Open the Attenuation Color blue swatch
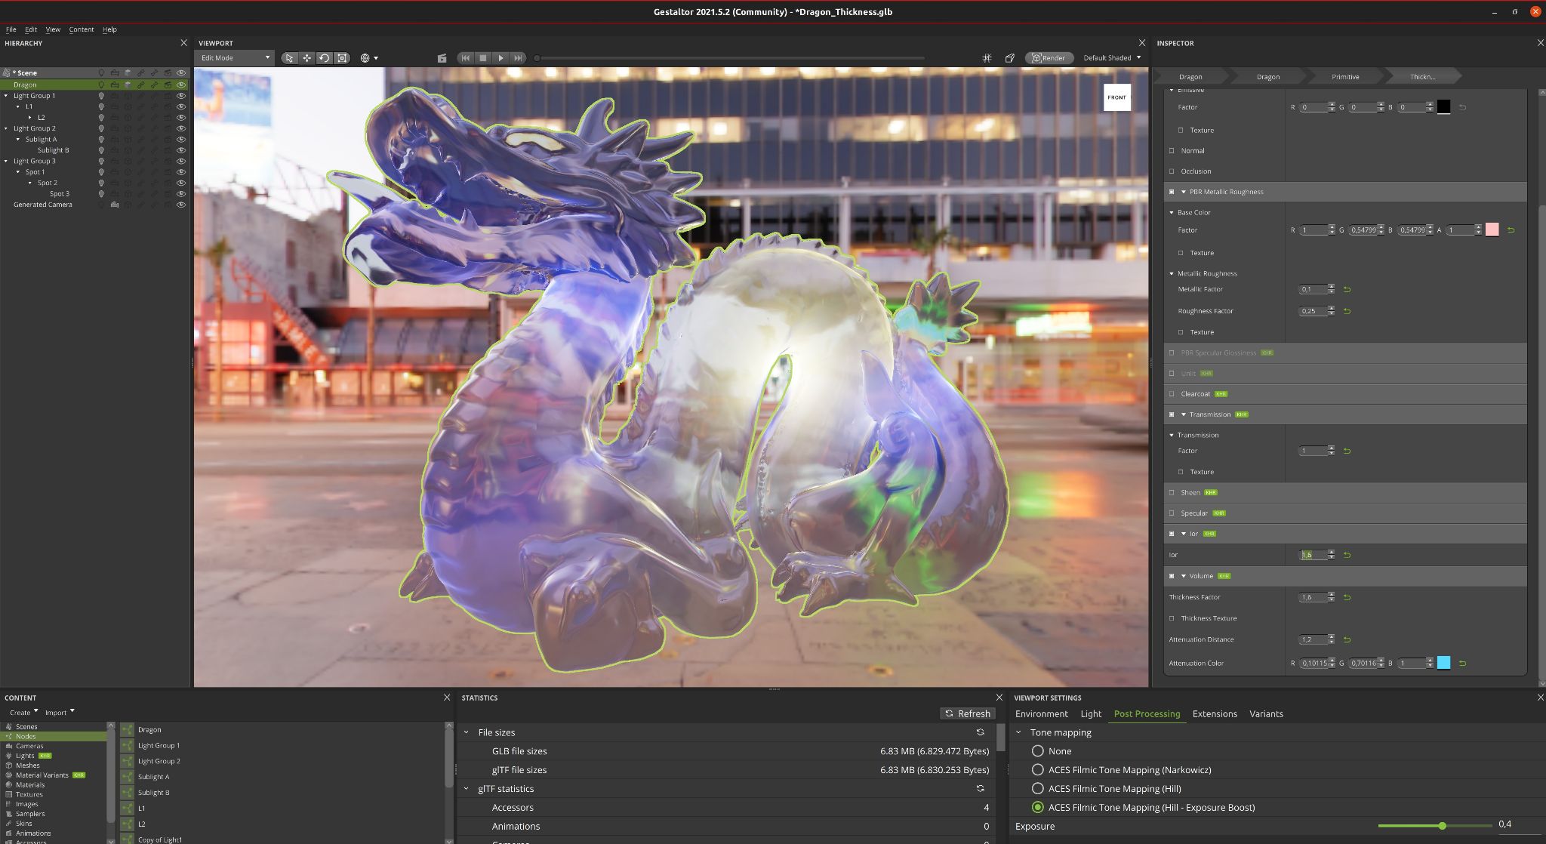Viewport: 1546px width, 844px height. (x=1443, y=663)
